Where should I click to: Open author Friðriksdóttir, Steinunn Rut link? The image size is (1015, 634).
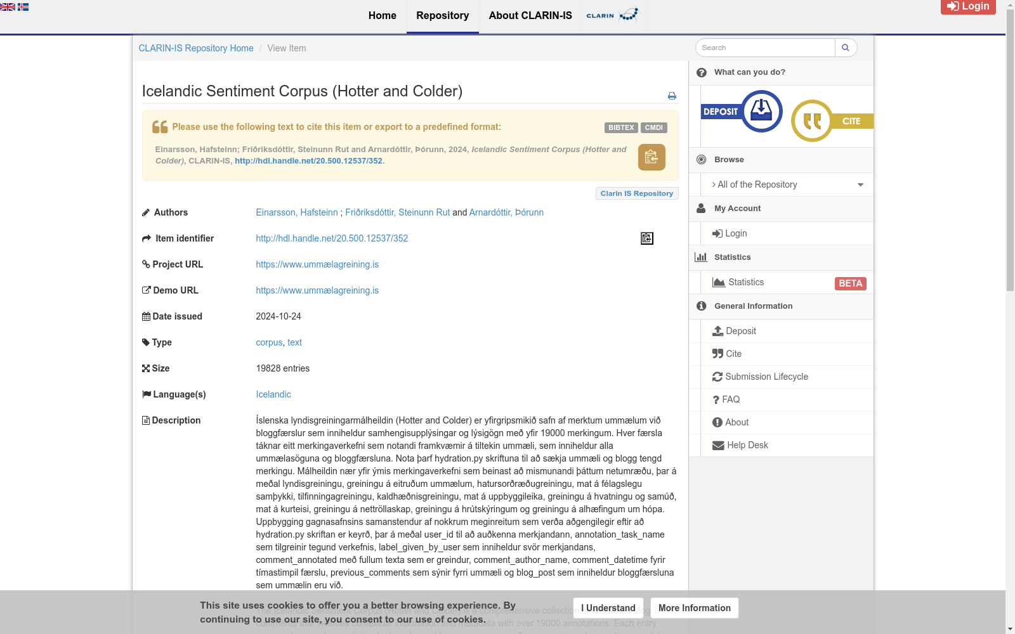click(x=398, y=212)
